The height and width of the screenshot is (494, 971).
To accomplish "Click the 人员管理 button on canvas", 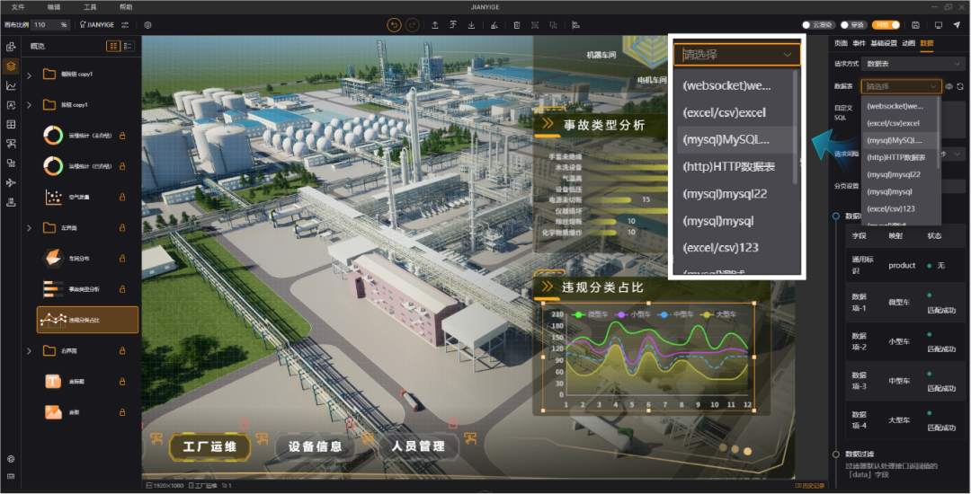I will tap(419, 446).
